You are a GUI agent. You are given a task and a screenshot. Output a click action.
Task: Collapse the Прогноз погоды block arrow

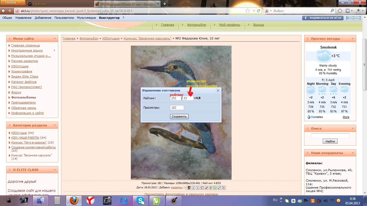(x=353, y=39)
